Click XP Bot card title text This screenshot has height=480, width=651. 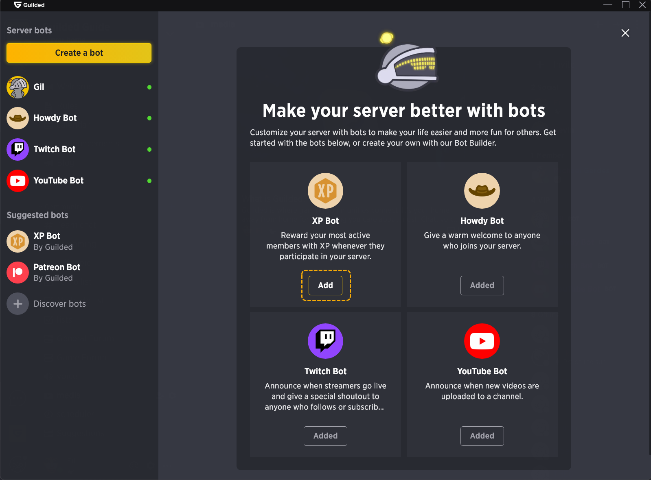tap(325, 221)
